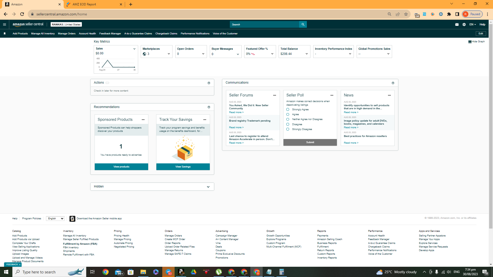Go back to the previous page

[6, 14]
